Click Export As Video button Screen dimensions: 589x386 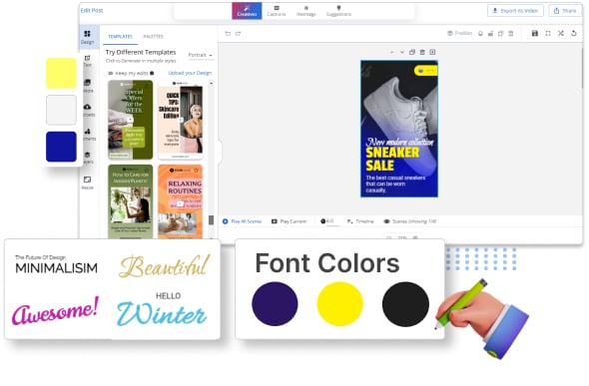(x=515, y=11)
